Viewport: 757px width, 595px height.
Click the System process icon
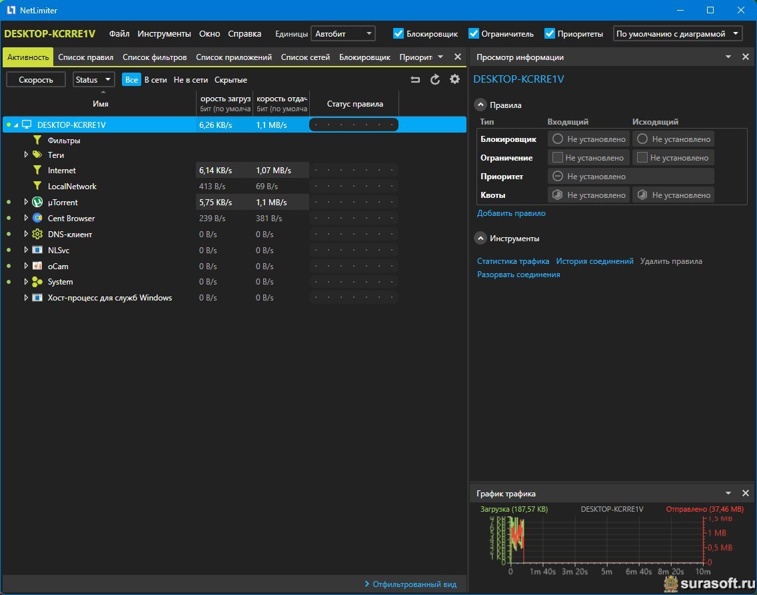[37, 282]
